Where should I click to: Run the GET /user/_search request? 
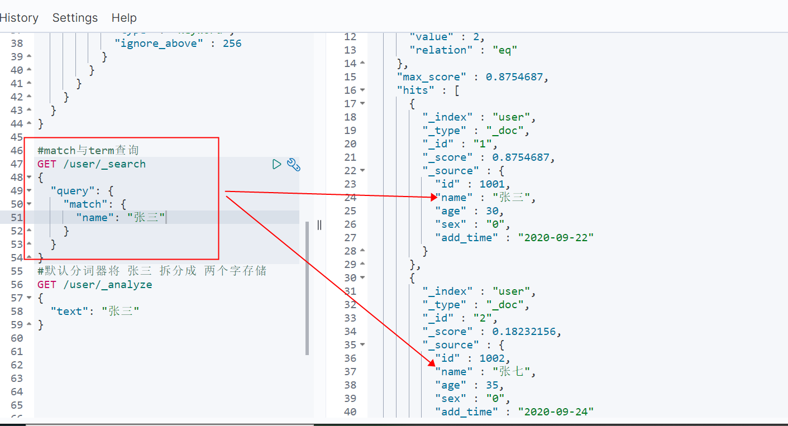(276, 164)
